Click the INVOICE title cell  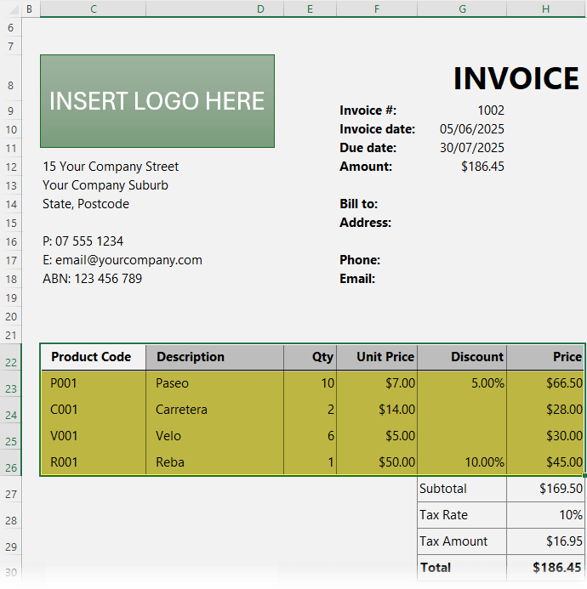click(x=516, y=78)
